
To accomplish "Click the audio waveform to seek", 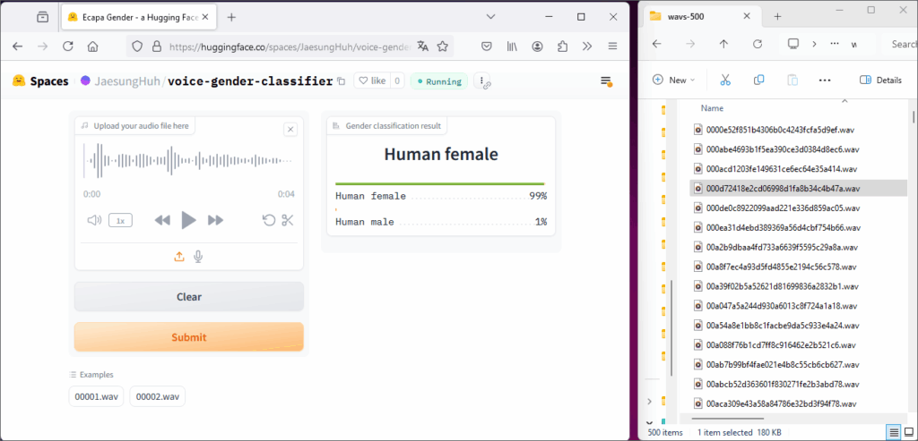I will (188, 161).
